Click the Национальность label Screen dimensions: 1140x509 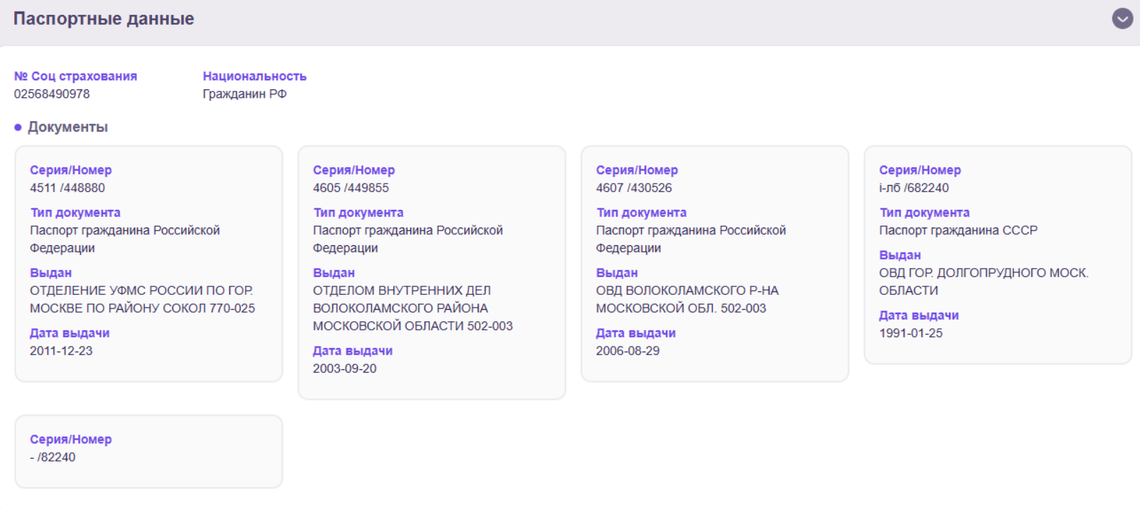click(254, 76)
